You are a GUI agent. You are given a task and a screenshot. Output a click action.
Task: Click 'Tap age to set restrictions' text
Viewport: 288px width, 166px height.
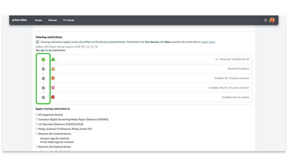pyautogui.click(x=51, y=50)
